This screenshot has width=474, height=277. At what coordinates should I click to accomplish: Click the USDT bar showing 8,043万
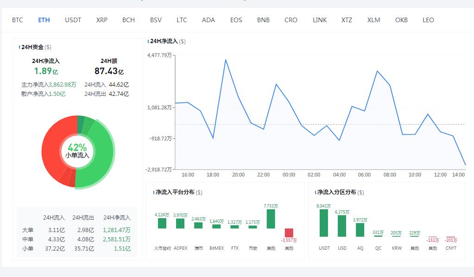pos(324,223)
